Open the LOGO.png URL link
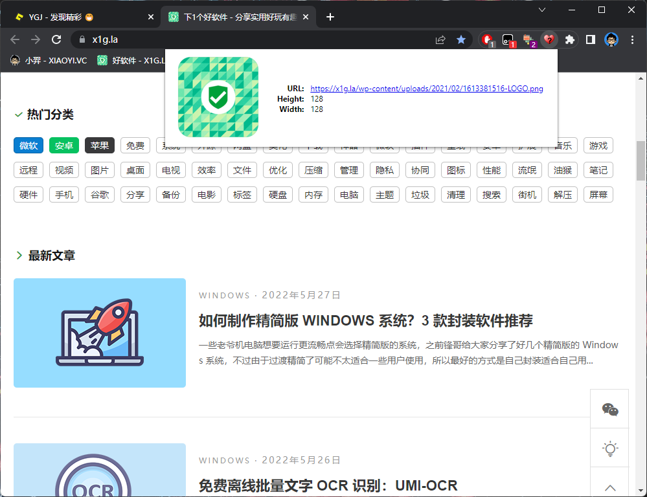 click(x=426, y=88)
